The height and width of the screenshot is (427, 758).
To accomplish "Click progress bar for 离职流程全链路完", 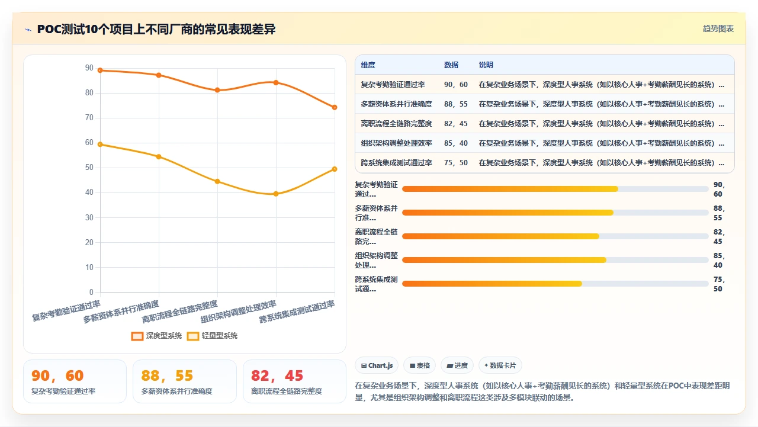I will [x=555, y=236].
